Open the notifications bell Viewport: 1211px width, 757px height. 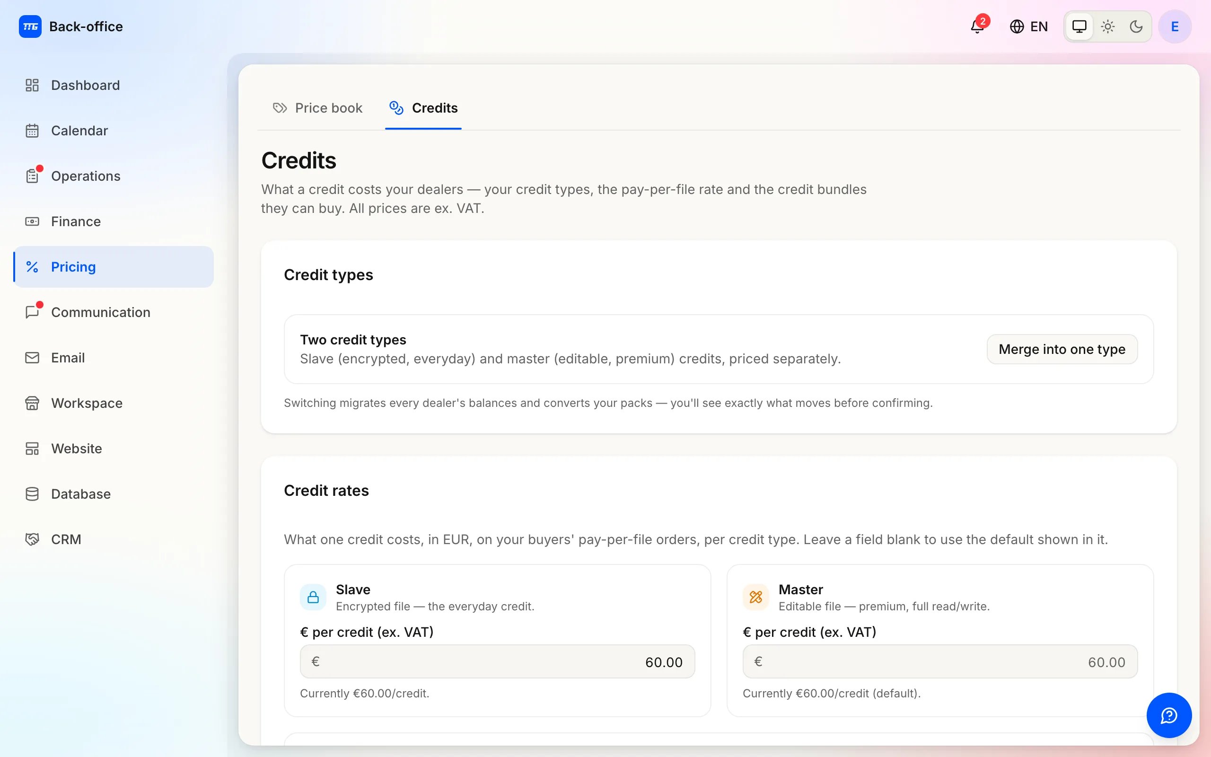point(977,26)
